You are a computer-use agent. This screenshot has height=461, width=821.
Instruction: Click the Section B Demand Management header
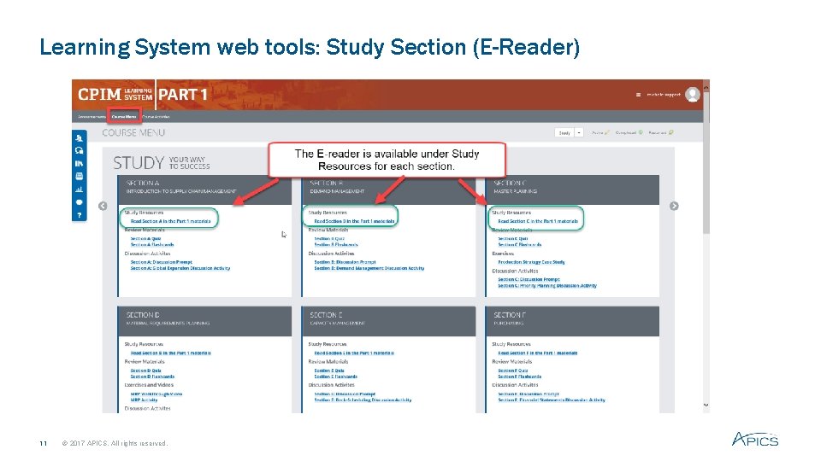click(388, 190)
